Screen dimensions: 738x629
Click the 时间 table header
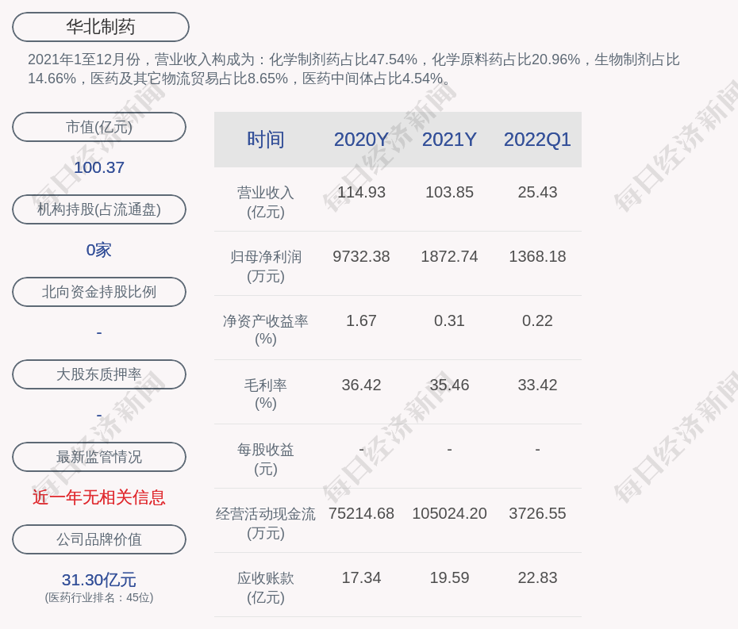(x=266, y=140)
